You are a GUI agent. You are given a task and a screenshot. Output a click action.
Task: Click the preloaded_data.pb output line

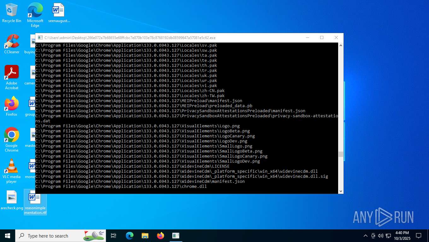(x=144, y=106)
